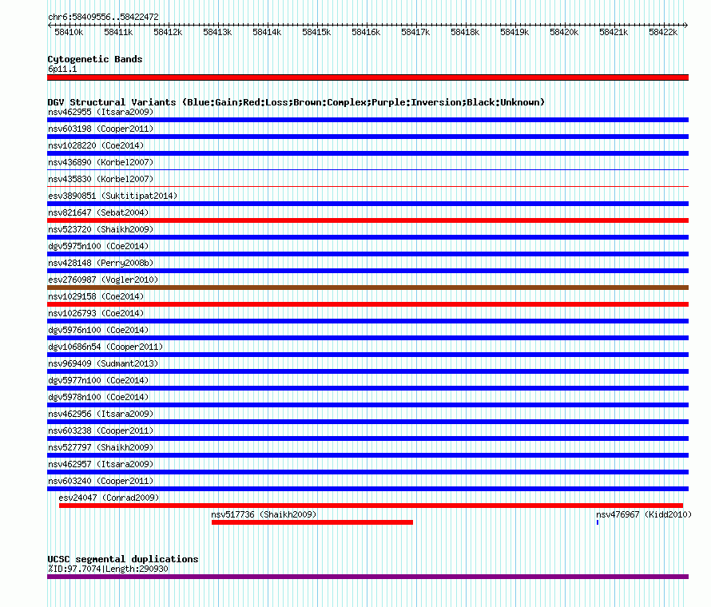Click the %ID:97.7074|Length:290930 label
Viewport: 711px width, 607px height.
[108, 569]
